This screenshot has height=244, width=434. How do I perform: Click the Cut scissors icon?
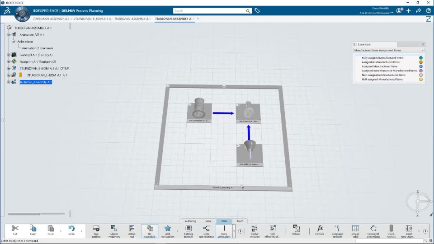coord(15,229)
